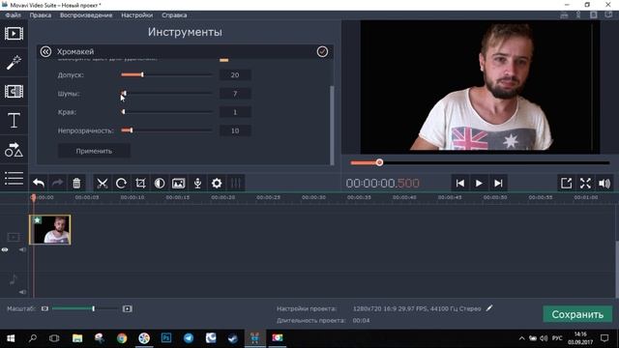619x348 pixels.
Task: Undo the last action
Action: pos(39,183)
